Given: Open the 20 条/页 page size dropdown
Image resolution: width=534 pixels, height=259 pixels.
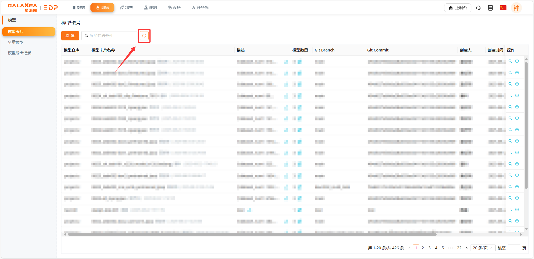Looking at the screenshot, I should (483, 248).
